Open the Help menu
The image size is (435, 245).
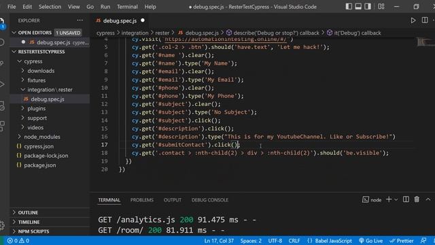coord(150,7)
